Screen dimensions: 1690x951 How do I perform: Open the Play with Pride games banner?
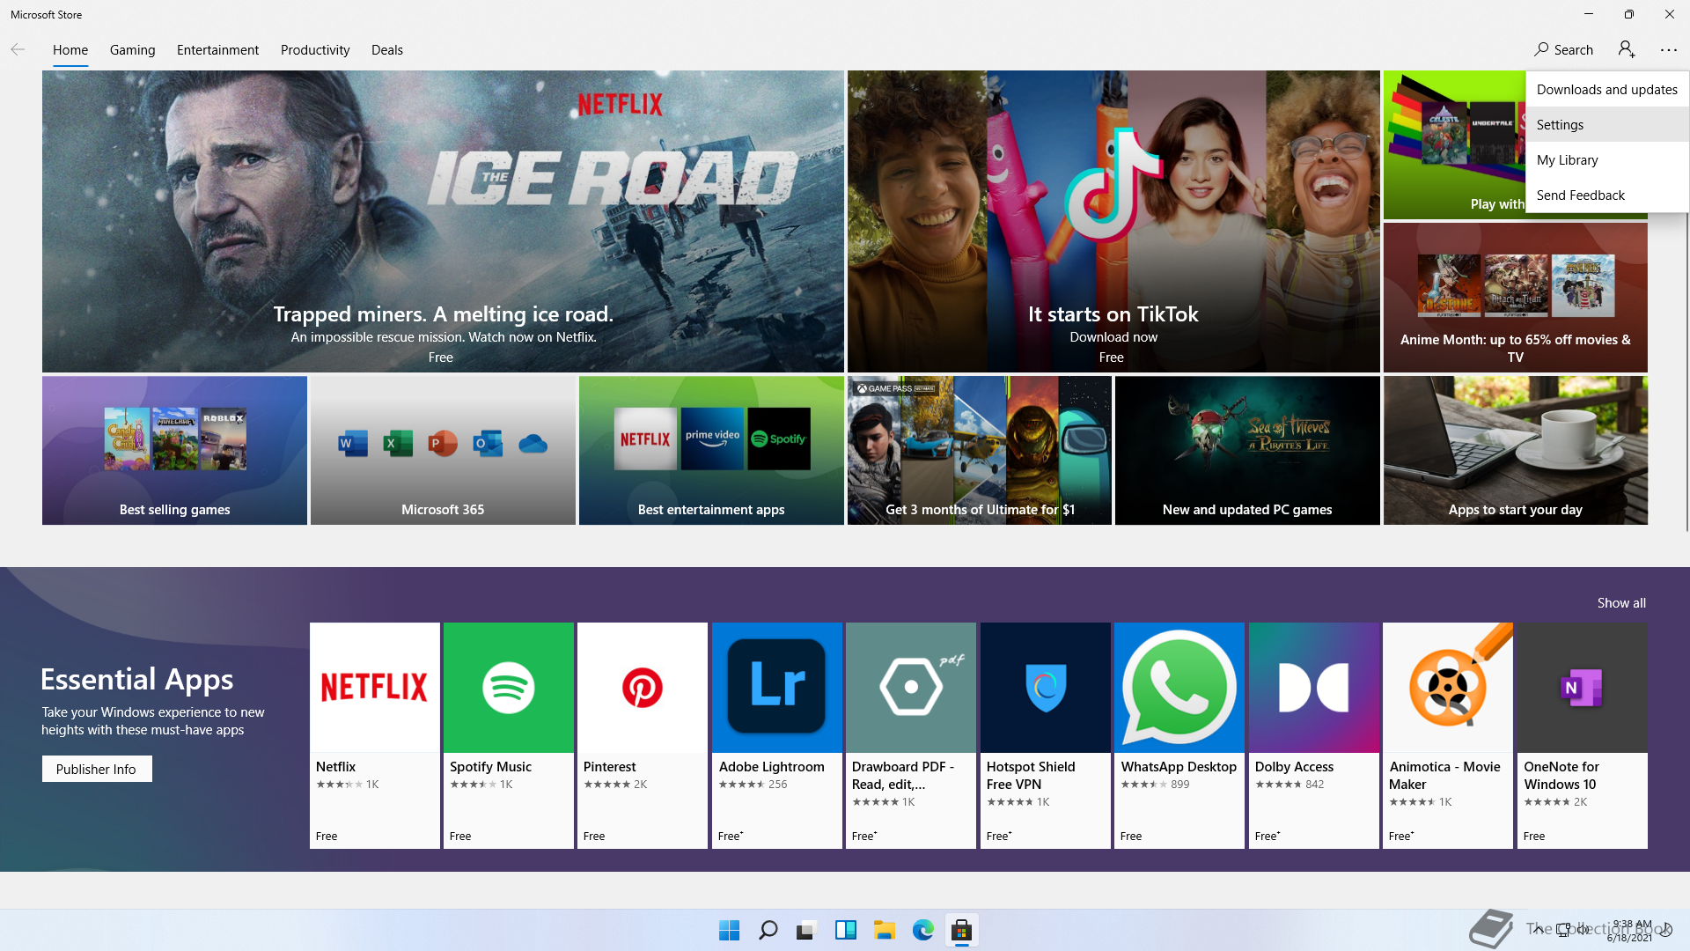[1454, 144]
